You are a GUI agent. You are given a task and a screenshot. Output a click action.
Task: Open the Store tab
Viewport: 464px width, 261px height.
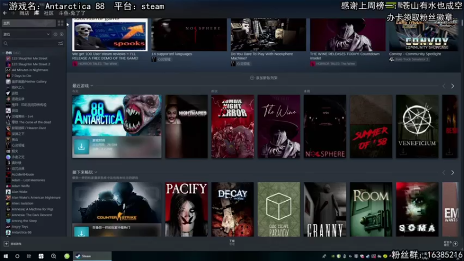pyautogui.click(x=24, y=13)
